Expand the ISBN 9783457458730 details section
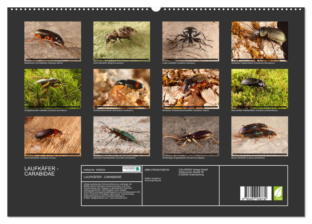The image size is (312, 224). [157, 170]
